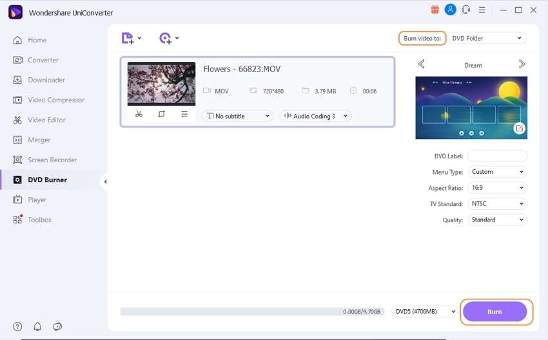
Task: Click the Burn button
Action: [x=494, y=312]
